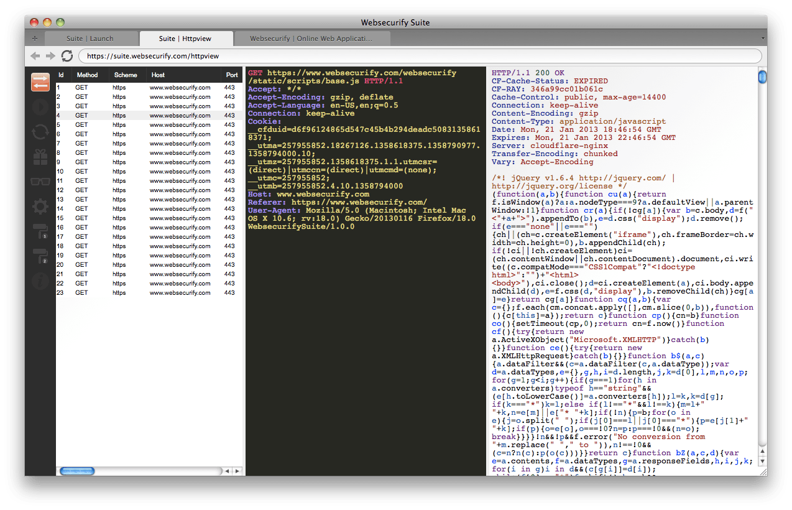Select request row with Id 23
The height and width of the screenshot is (510, 792).
pos(149,293)
